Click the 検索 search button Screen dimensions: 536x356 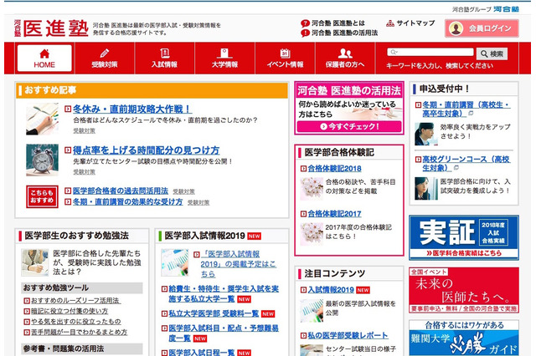pyautogui.click(x=492, y=53)
